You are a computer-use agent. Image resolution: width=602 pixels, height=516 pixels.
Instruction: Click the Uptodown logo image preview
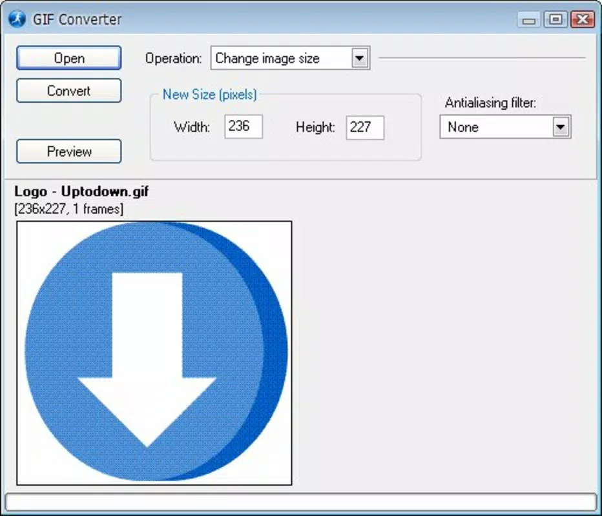pos(154,353)
